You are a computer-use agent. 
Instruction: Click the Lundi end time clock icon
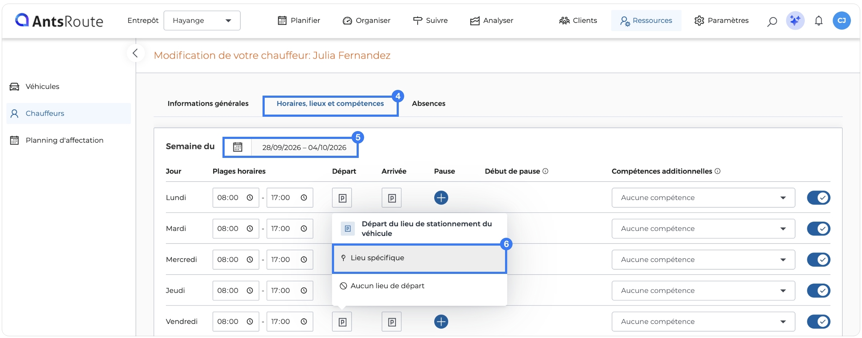tap(304, 198)
